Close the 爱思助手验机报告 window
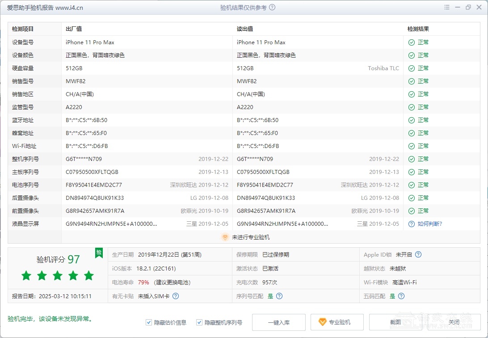Viewport: 488px width, 338px height. point(479,7)
